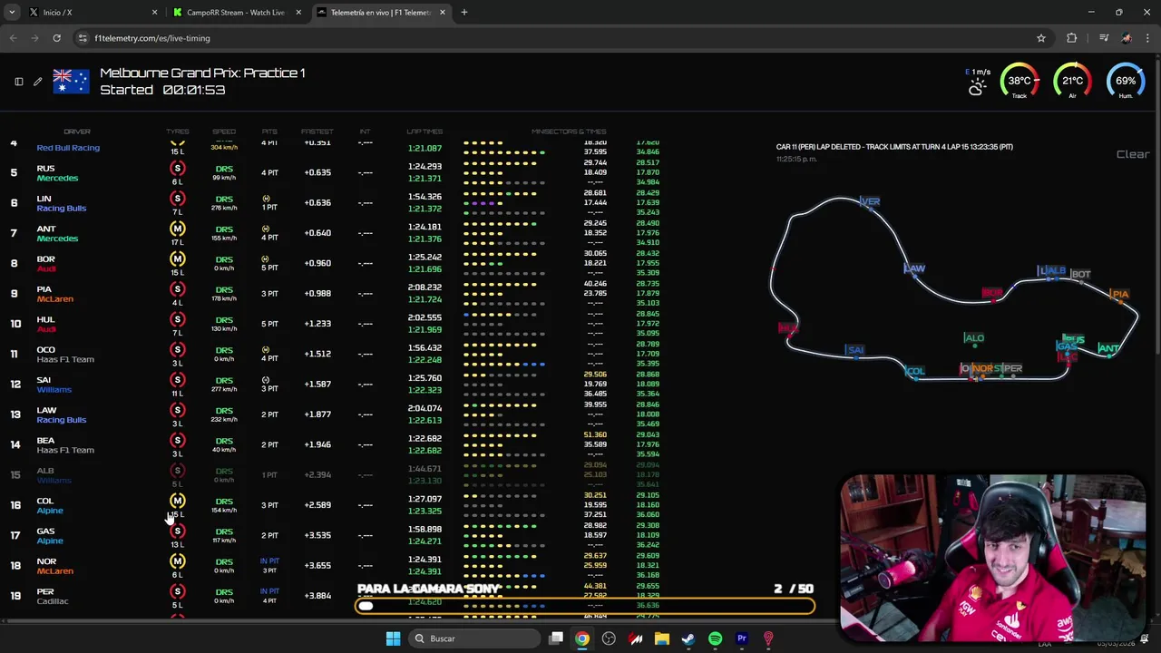Click soft tyre icon in BEA row

178,441
